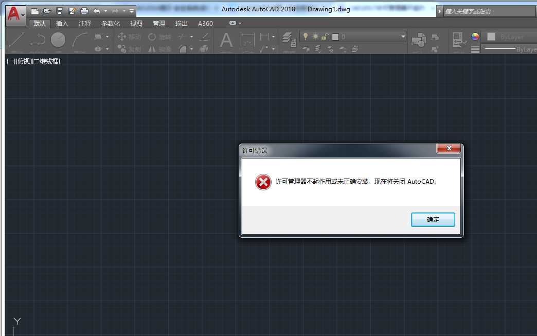Viewport: 537px width, 336px height.
Task: Expand Quick Access Toolbar customize menu
Action: tap(132, 11)
